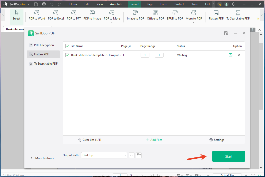
Task: Click the green Start button
Action: 229,156
